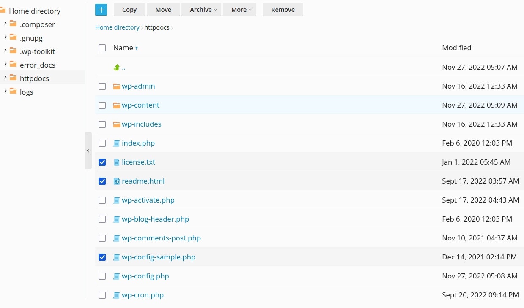Click the .gnupg folder icon in tree

click(x=13, y=37)
